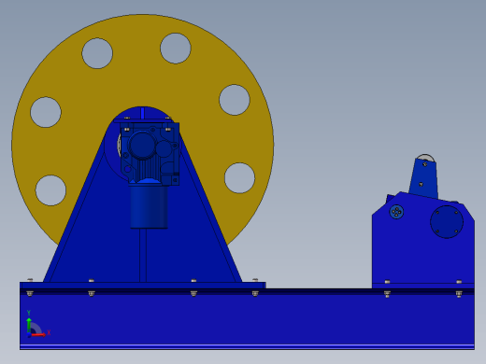Click the red X axis of the triad

(39, 335)
